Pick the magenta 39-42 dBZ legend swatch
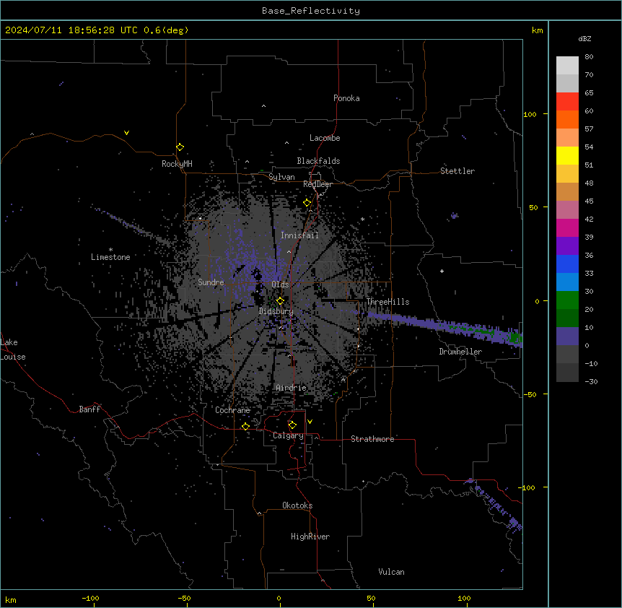The width and height of the screenshot is (622, 608). click(x=567, y=227)
